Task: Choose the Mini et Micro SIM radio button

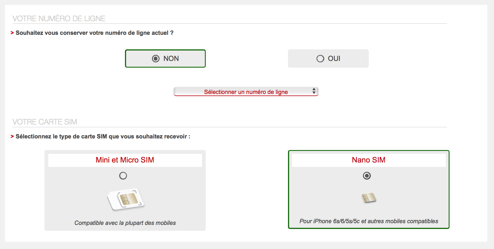Action: coord(123,176)
